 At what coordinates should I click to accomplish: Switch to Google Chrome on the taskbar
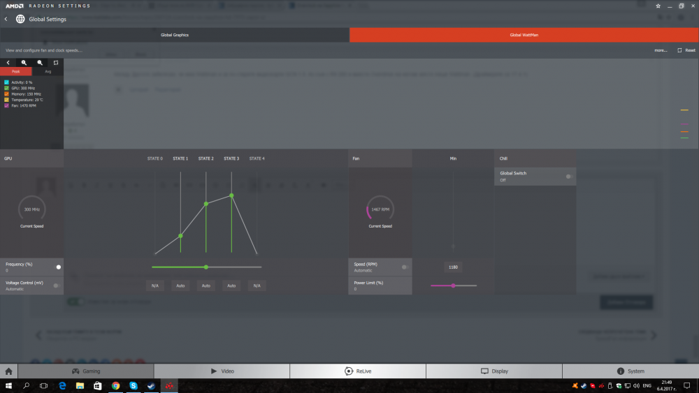pyautogui.click(x=115, y=385)
